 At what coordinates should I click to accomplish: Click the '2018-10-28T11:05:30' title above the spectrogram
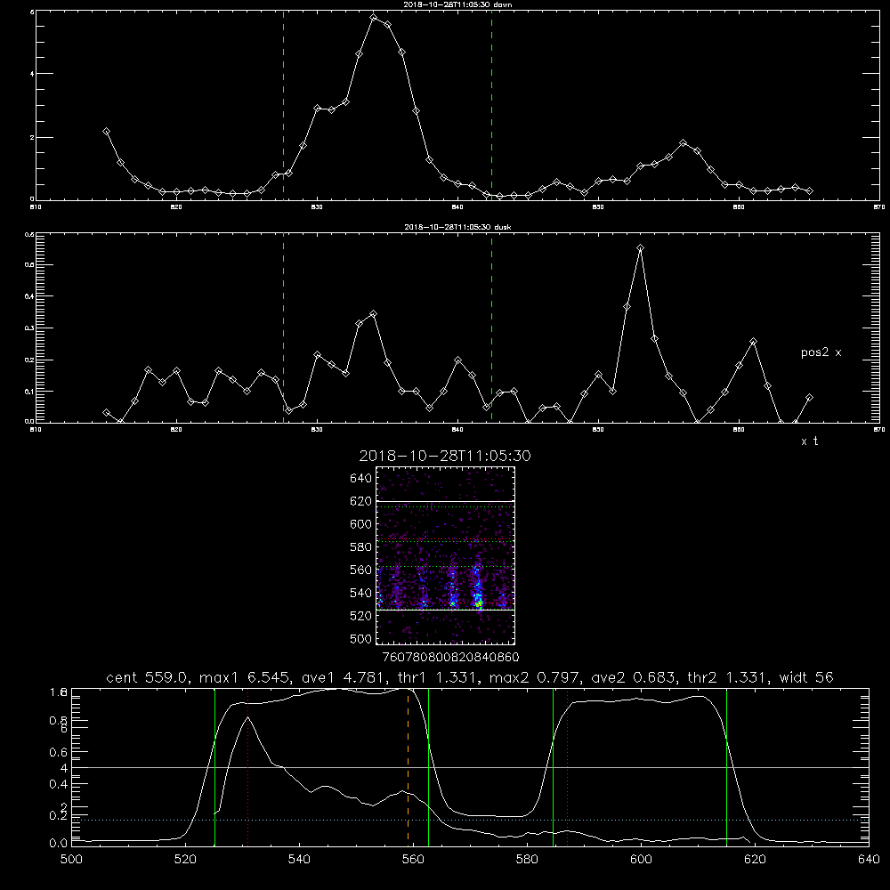[445, 456]
